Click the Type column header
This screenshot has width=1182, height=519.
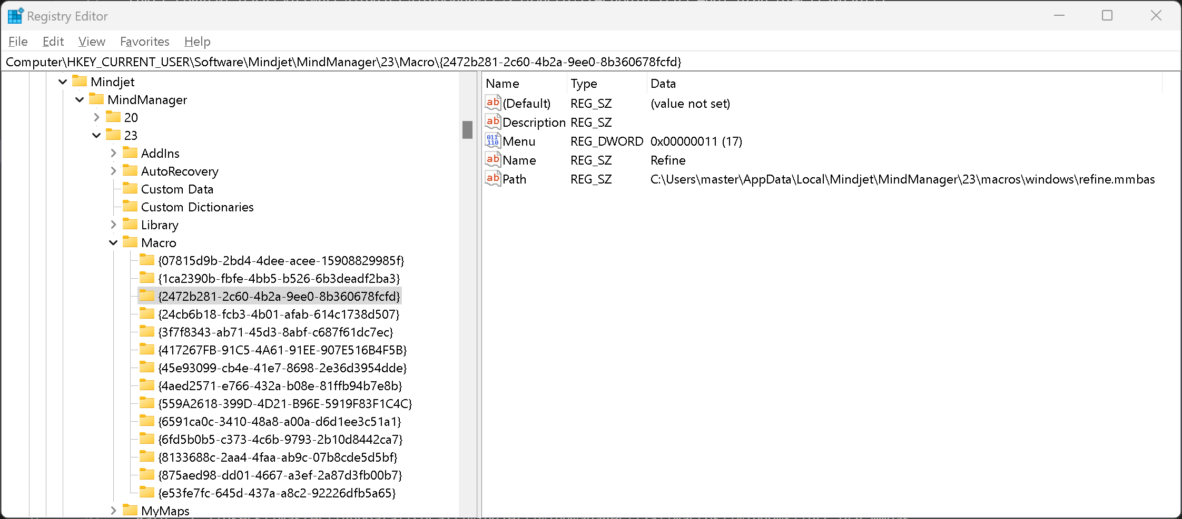(607, 83)
